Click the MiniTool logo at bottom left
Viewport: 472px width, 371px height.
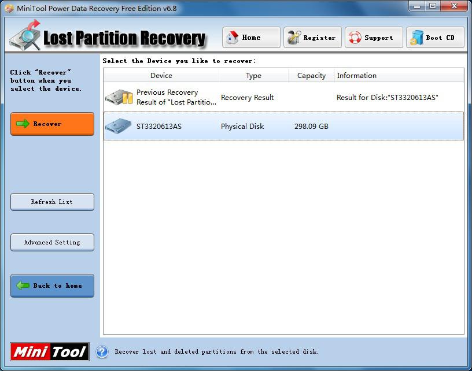point(50,351)
